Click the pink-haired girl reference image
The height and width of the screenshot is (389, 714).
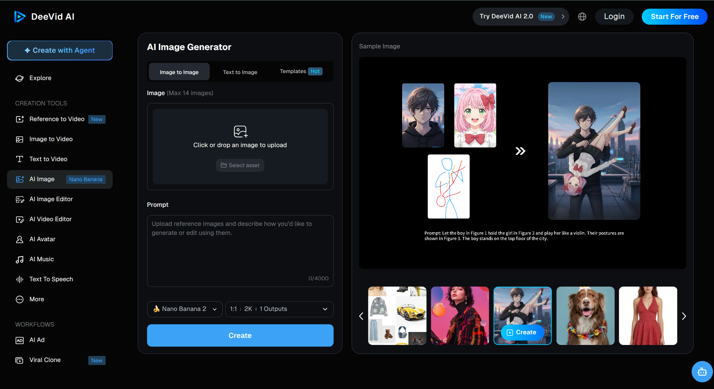475,115
